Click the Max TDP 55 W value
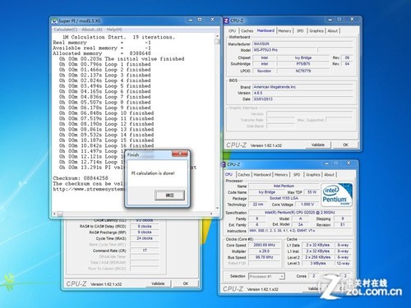The width and height of the screenshot is (411, 308). pyautogui.click(x=312, y=192)
